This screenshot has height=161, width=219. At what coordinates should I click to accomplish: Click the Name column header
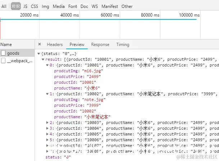(x=6, y=45)
